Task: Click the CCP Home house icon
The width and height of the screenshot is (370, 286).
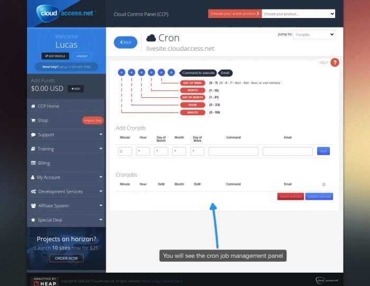Action: (33, 106)
